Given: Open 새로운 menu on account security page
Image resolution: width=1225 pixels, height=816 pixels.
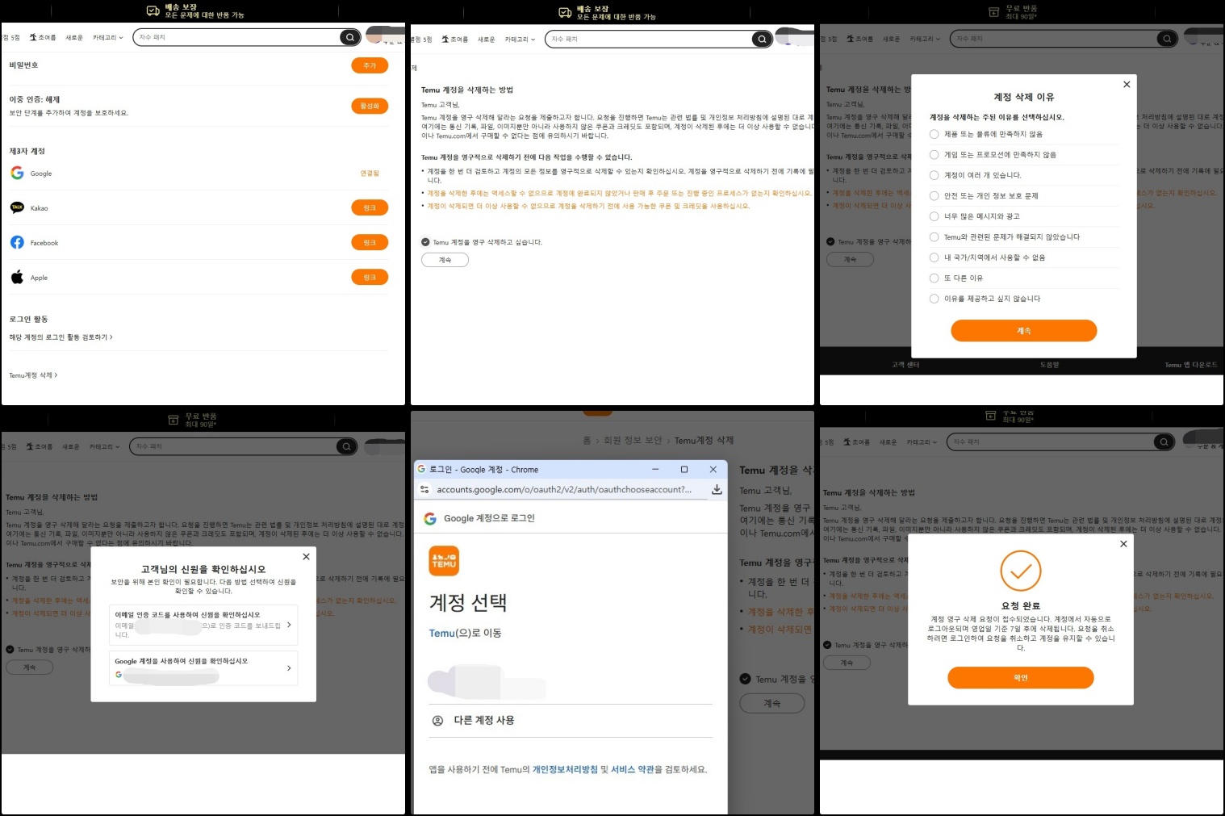Looking at the screenshot, I should click(x=74, y=37).
